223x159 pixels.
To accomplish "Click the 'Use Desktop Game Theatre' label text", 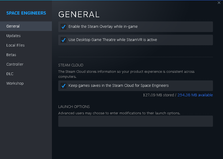I will click(x=113, y=40).
